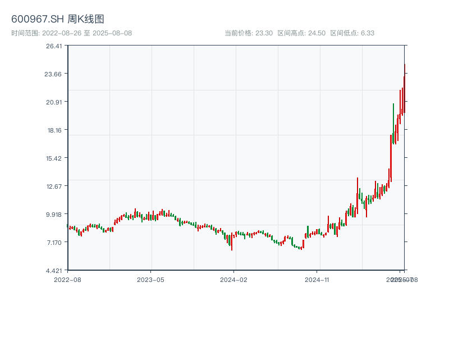This screenshot has height=337, width=449.
Task: Click the 区间低点 6.33 label
Action: pyautogui.click(x=352, y=33)
